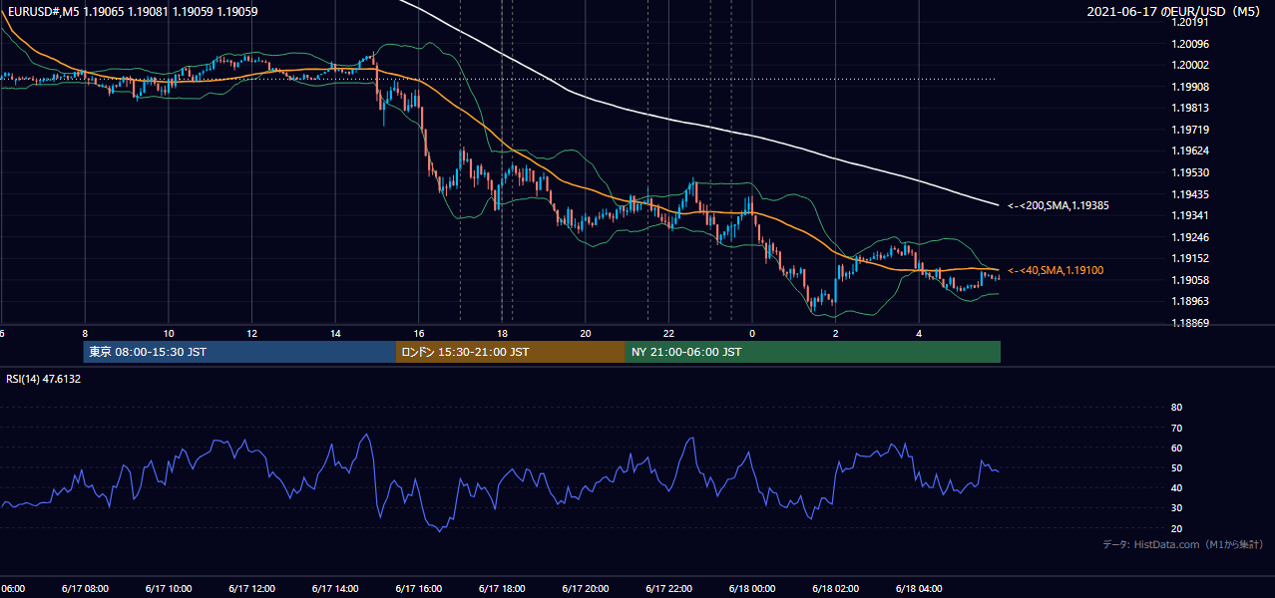Click the RSI 30 level label
Screen dimensions: 1275x598
pyautogui.click(x=1176, y=508)
